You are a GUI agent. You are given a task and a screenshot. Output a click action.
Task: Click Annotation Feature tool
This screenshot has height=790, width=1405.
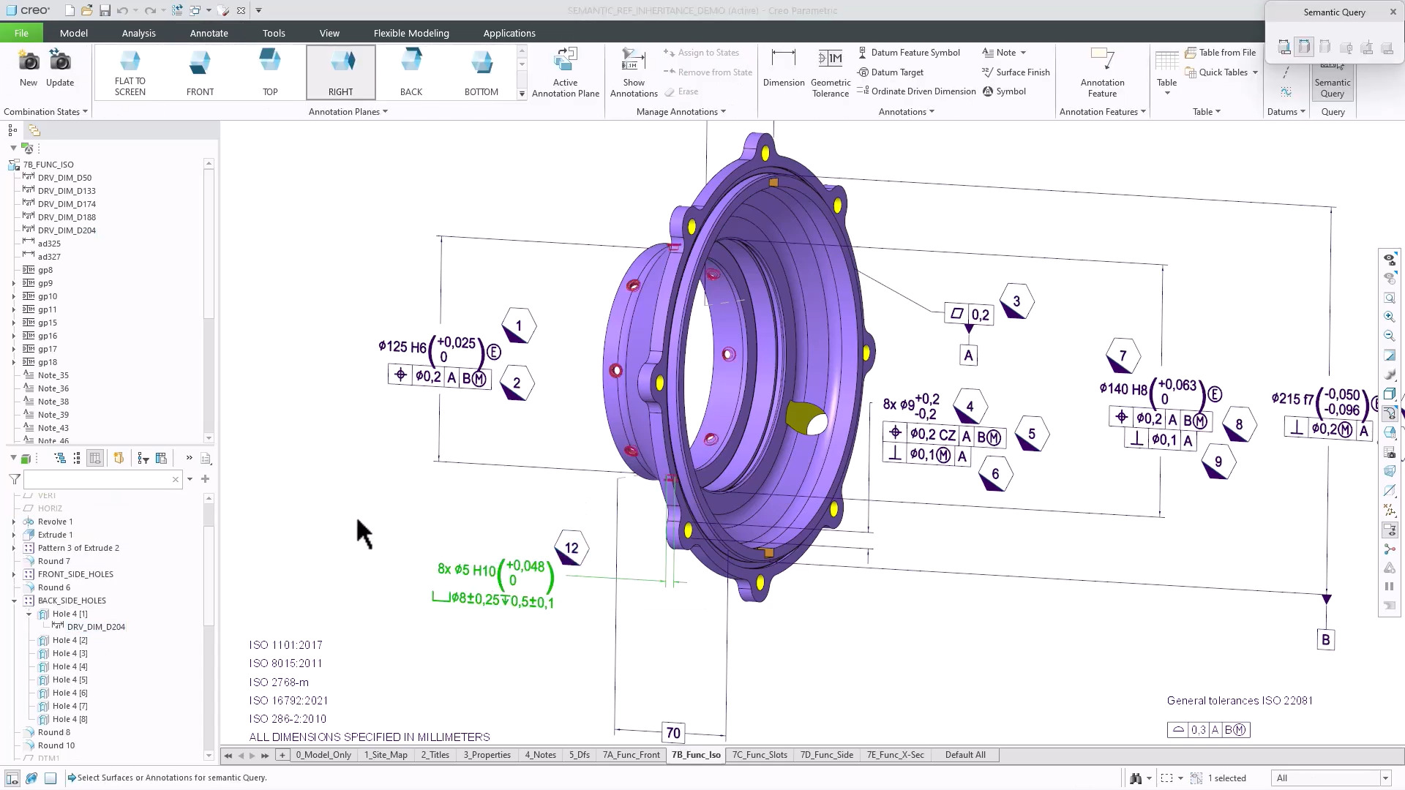coord(1102,72)
